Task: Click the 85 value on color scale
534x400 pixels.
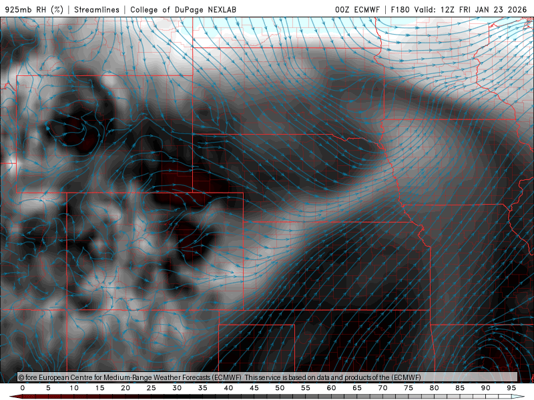Action: (460, 388)
